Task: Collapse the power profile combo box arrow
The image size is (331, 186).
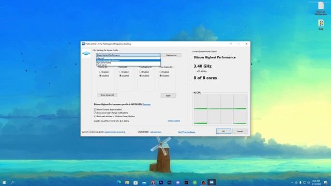Action: tap(159, 55)
